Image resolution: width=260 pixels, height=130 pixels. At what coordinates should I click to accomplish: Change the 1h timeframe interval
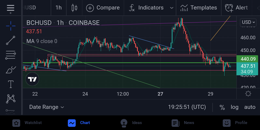click(x=58, y=8)
